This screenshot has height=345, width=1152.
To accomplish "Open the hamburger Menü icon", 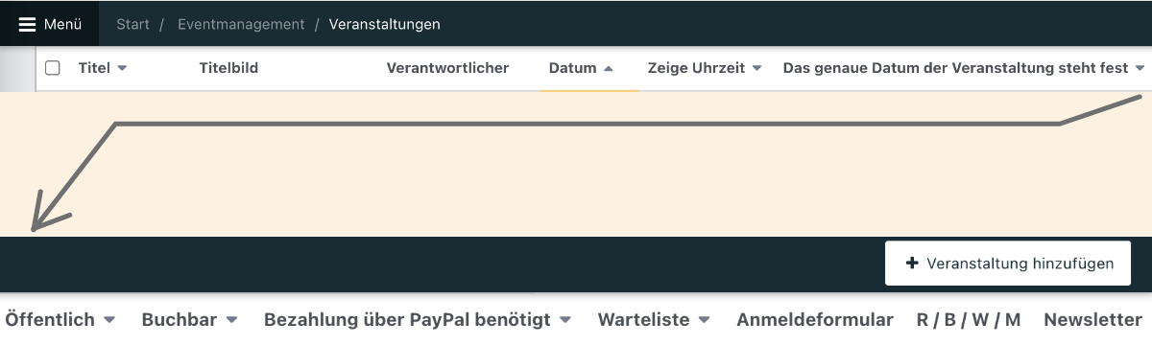I will 28,24.
